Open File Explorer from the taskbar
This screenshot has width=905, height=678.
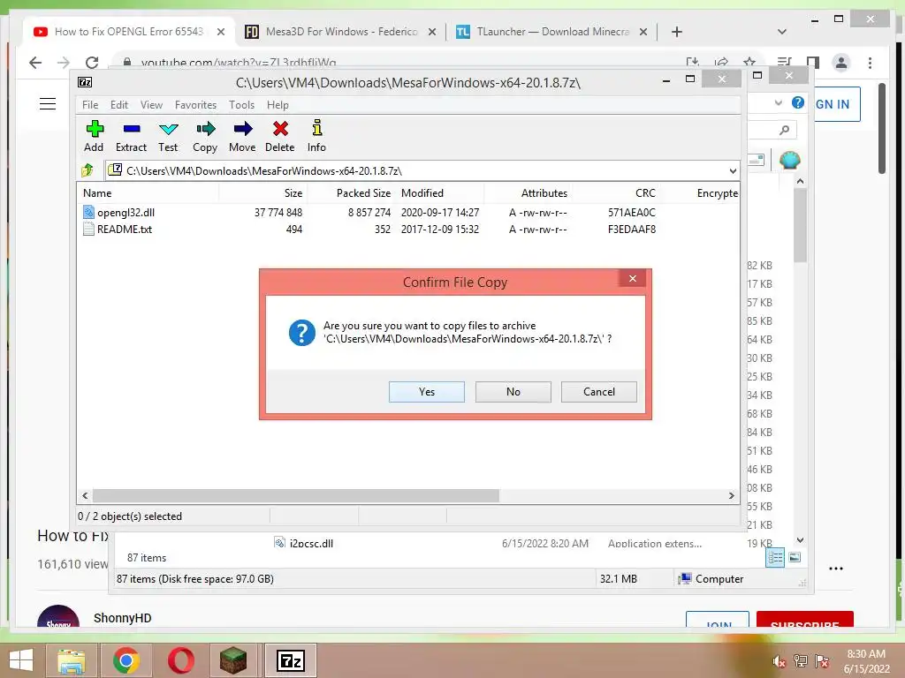(71, 660)
